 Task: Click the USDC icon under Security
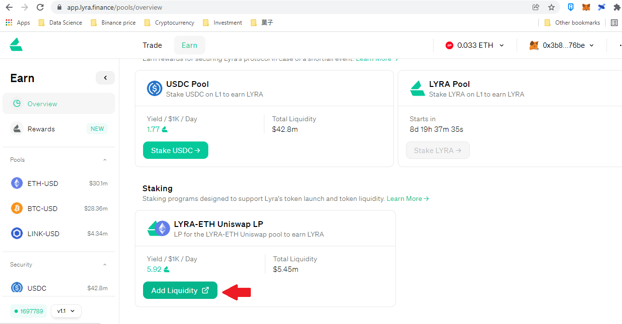point(17,288)
